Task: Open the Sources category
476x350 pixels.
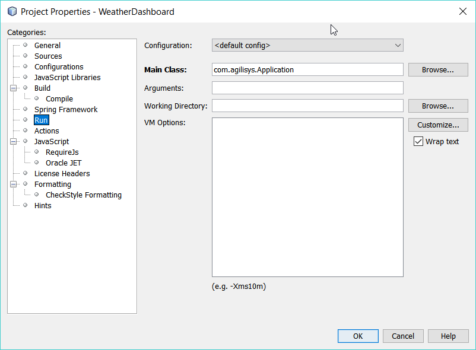Action: tap(48, 56)
